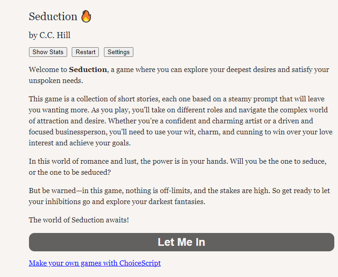This screenshot has width=338, height=277.
Task: Click the phrase steamy prompt that will leave
Action: pos(276,99)
